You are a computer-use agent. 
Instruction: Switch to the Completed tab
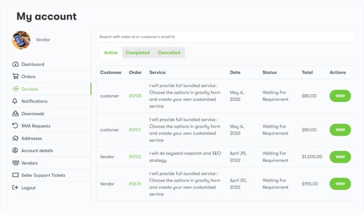tap(138, 53)
